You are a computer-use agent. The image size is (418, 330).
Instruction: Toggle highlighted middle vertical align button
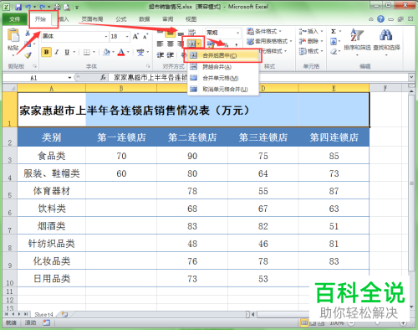[171, 34]
